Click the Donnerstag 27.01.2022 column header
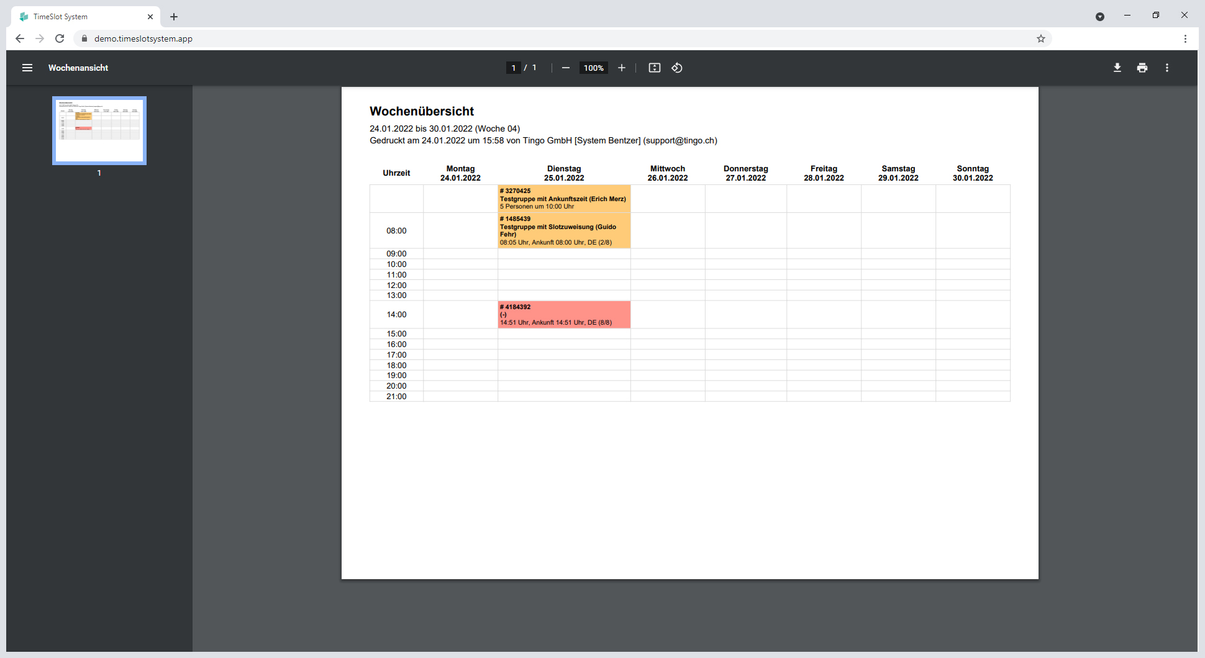Viewport: 1205px width, 658px height. click(x=746, y=173)
